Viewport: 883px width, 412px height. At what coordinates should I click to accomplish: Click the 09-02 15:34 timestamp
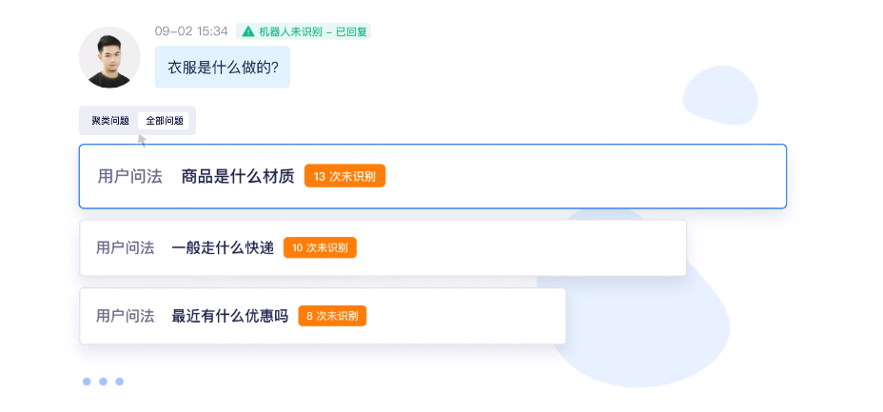coord(191,31)
